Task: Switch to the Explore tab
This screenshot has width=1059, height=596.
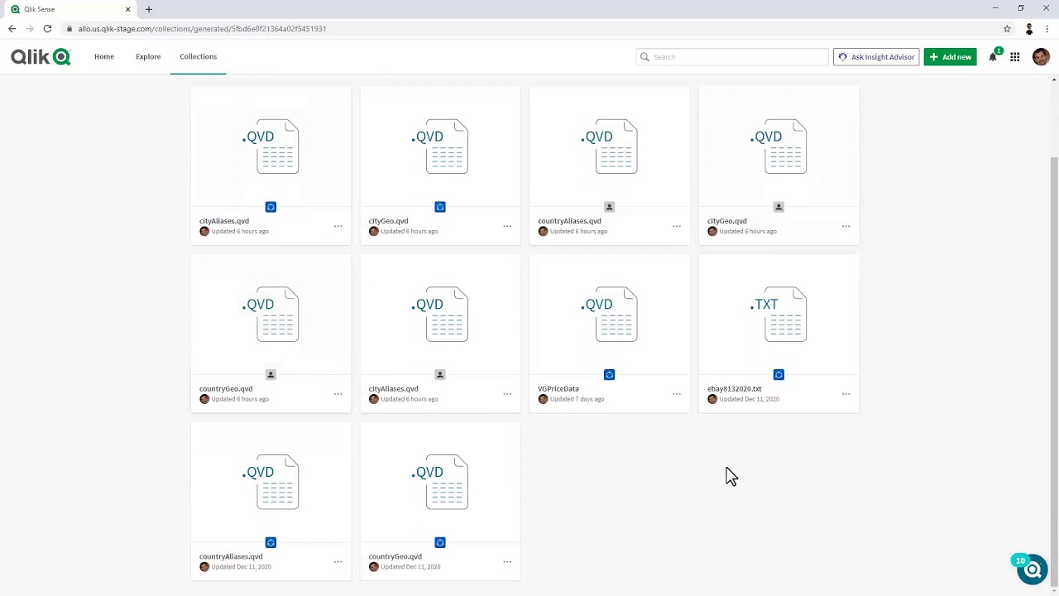Action: pos(148,56)
